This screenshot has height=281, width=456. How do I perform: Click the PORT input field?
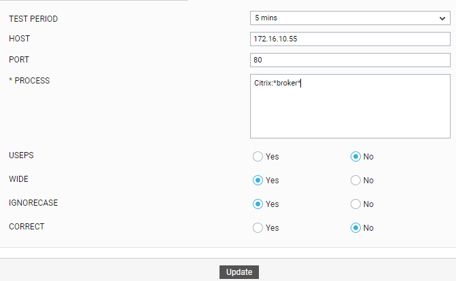(x=350, y=60)
